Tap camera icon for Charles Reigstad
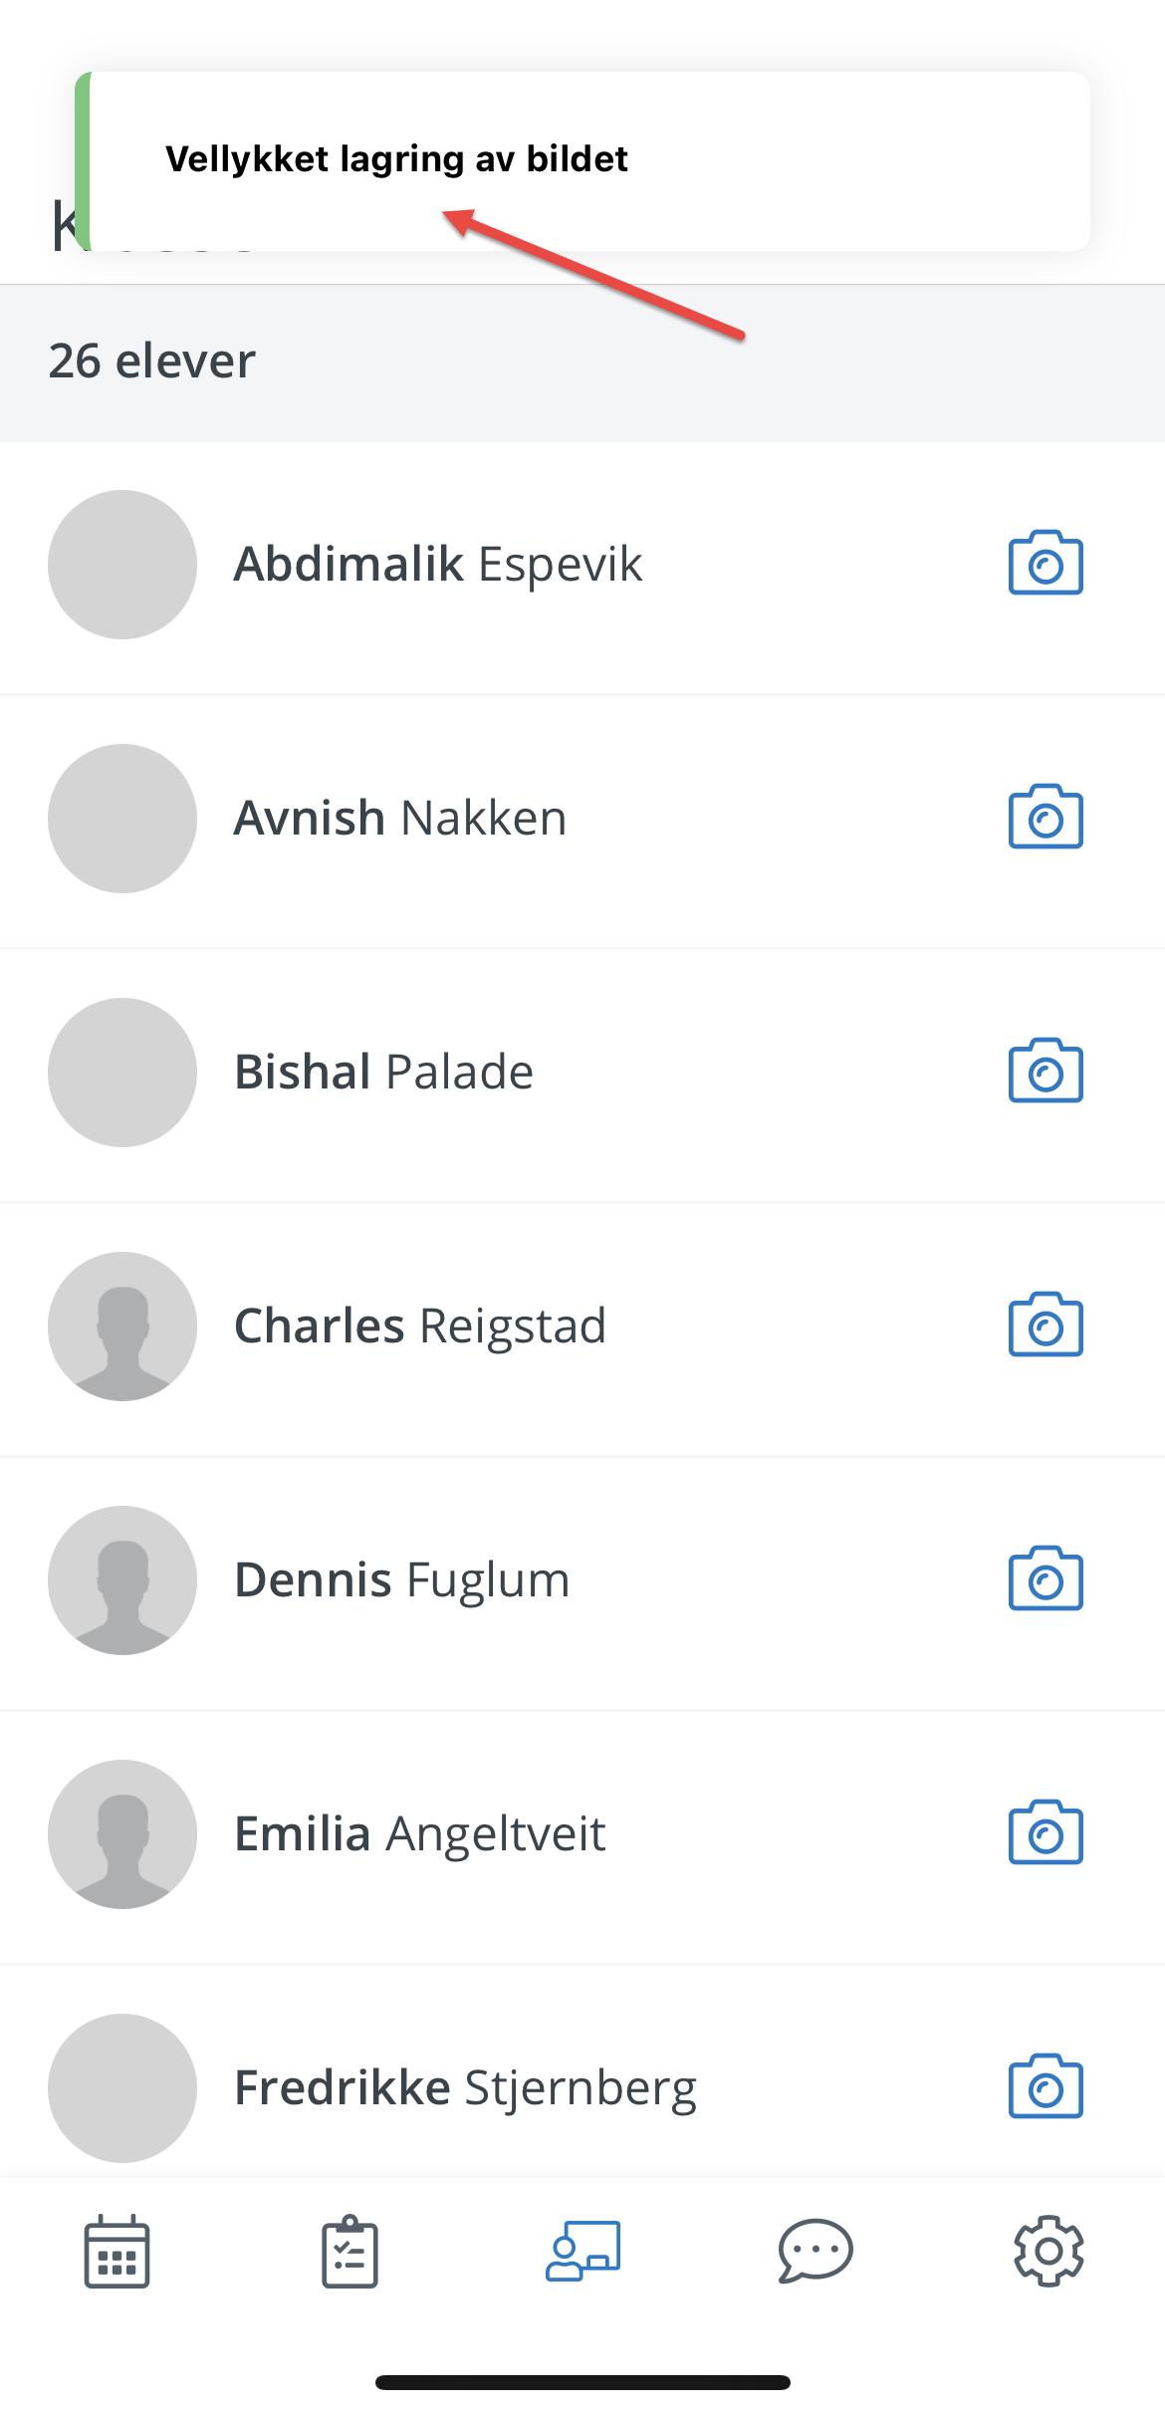 point(1046,1325)
